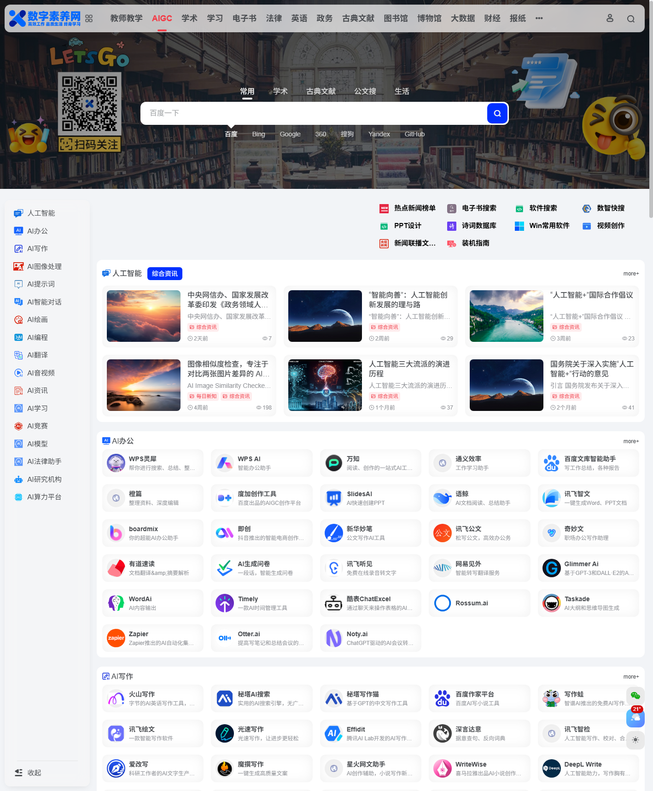
Task: Open 诗词数据库 shortcut link
Action: click(x=472, y=226)
